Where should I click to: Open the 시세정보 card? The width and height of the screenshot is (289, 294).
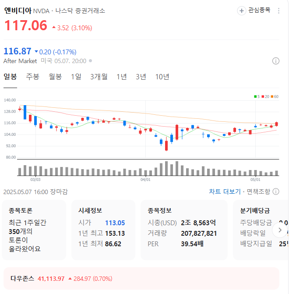pyautogui.click(x=103, y=230)
